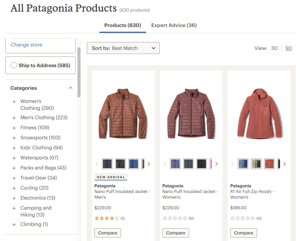Show previous colors for R1 Air Hoody

(x=233, y=164)
